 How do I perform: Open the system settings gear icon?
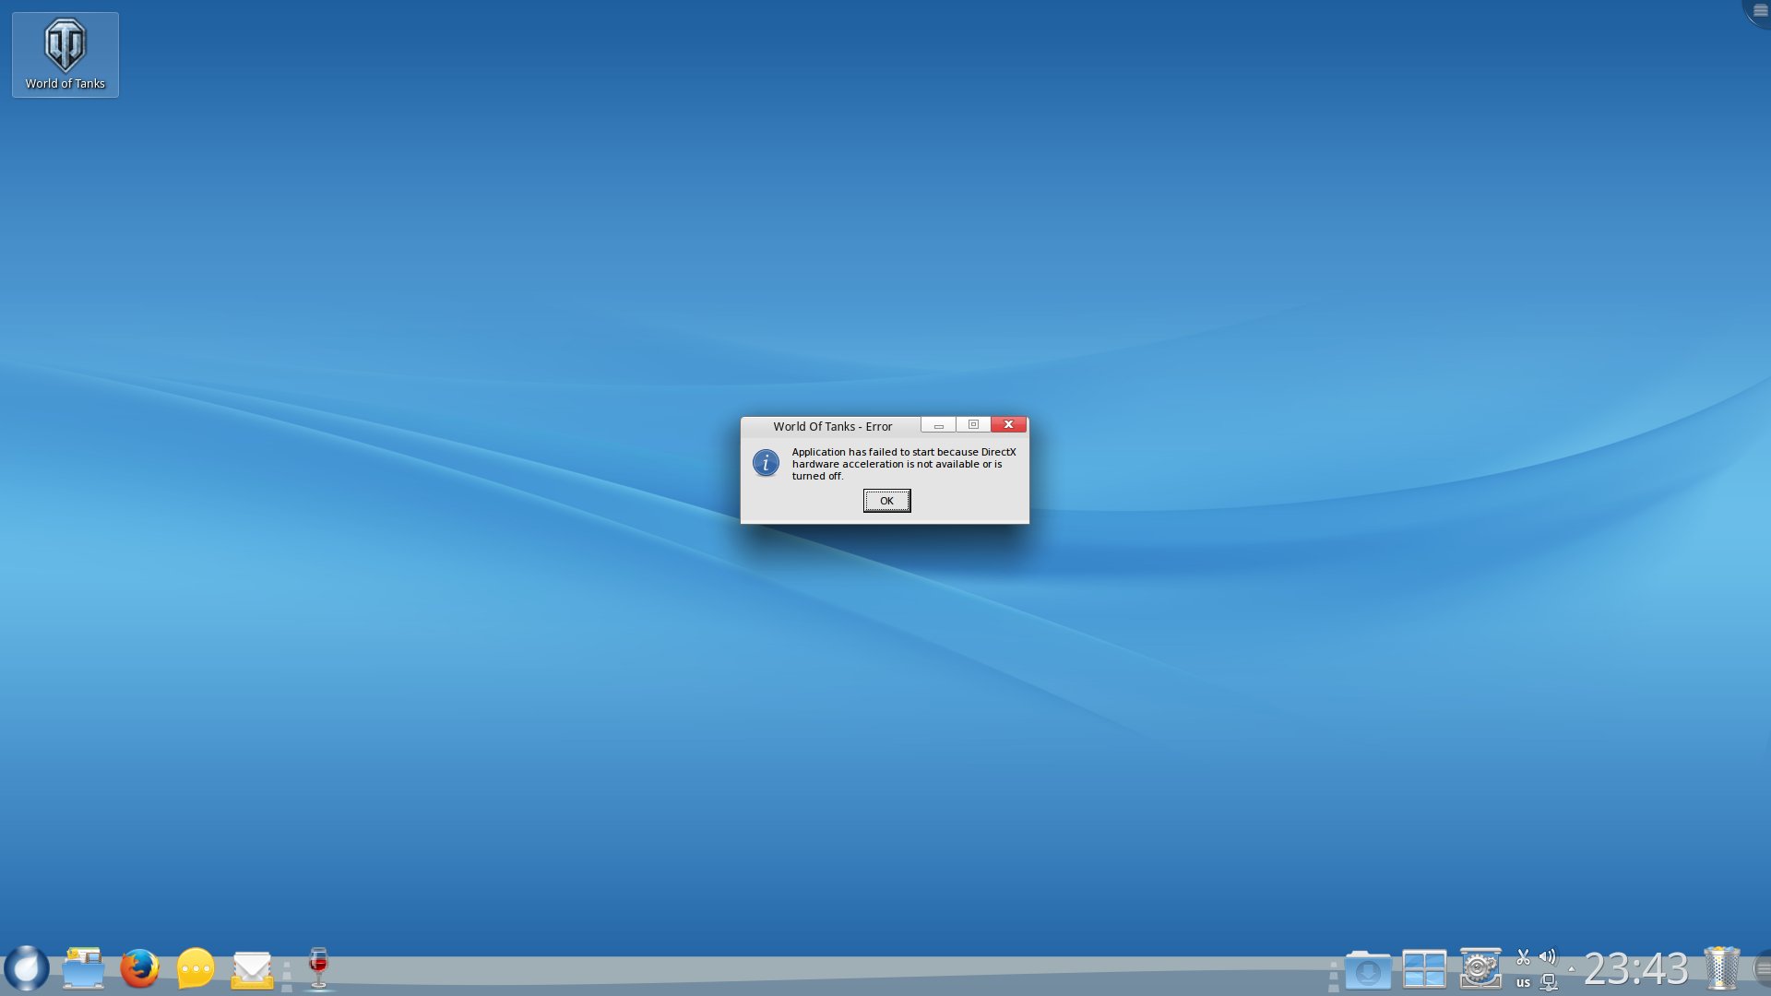click(1480, 968)
